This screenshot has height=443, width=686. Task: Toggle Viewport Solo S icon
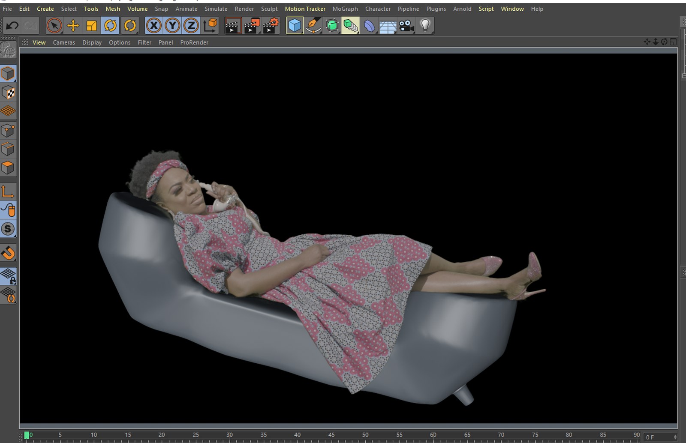click(8, 229)
